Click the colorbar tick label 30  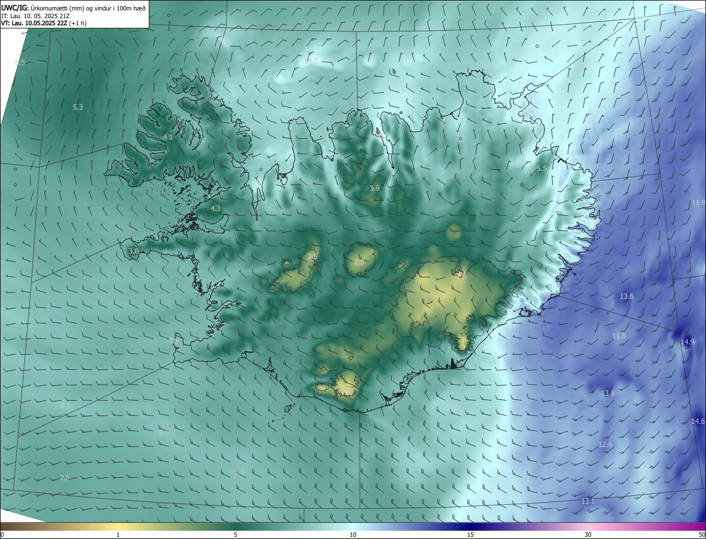tap(588, 535)
